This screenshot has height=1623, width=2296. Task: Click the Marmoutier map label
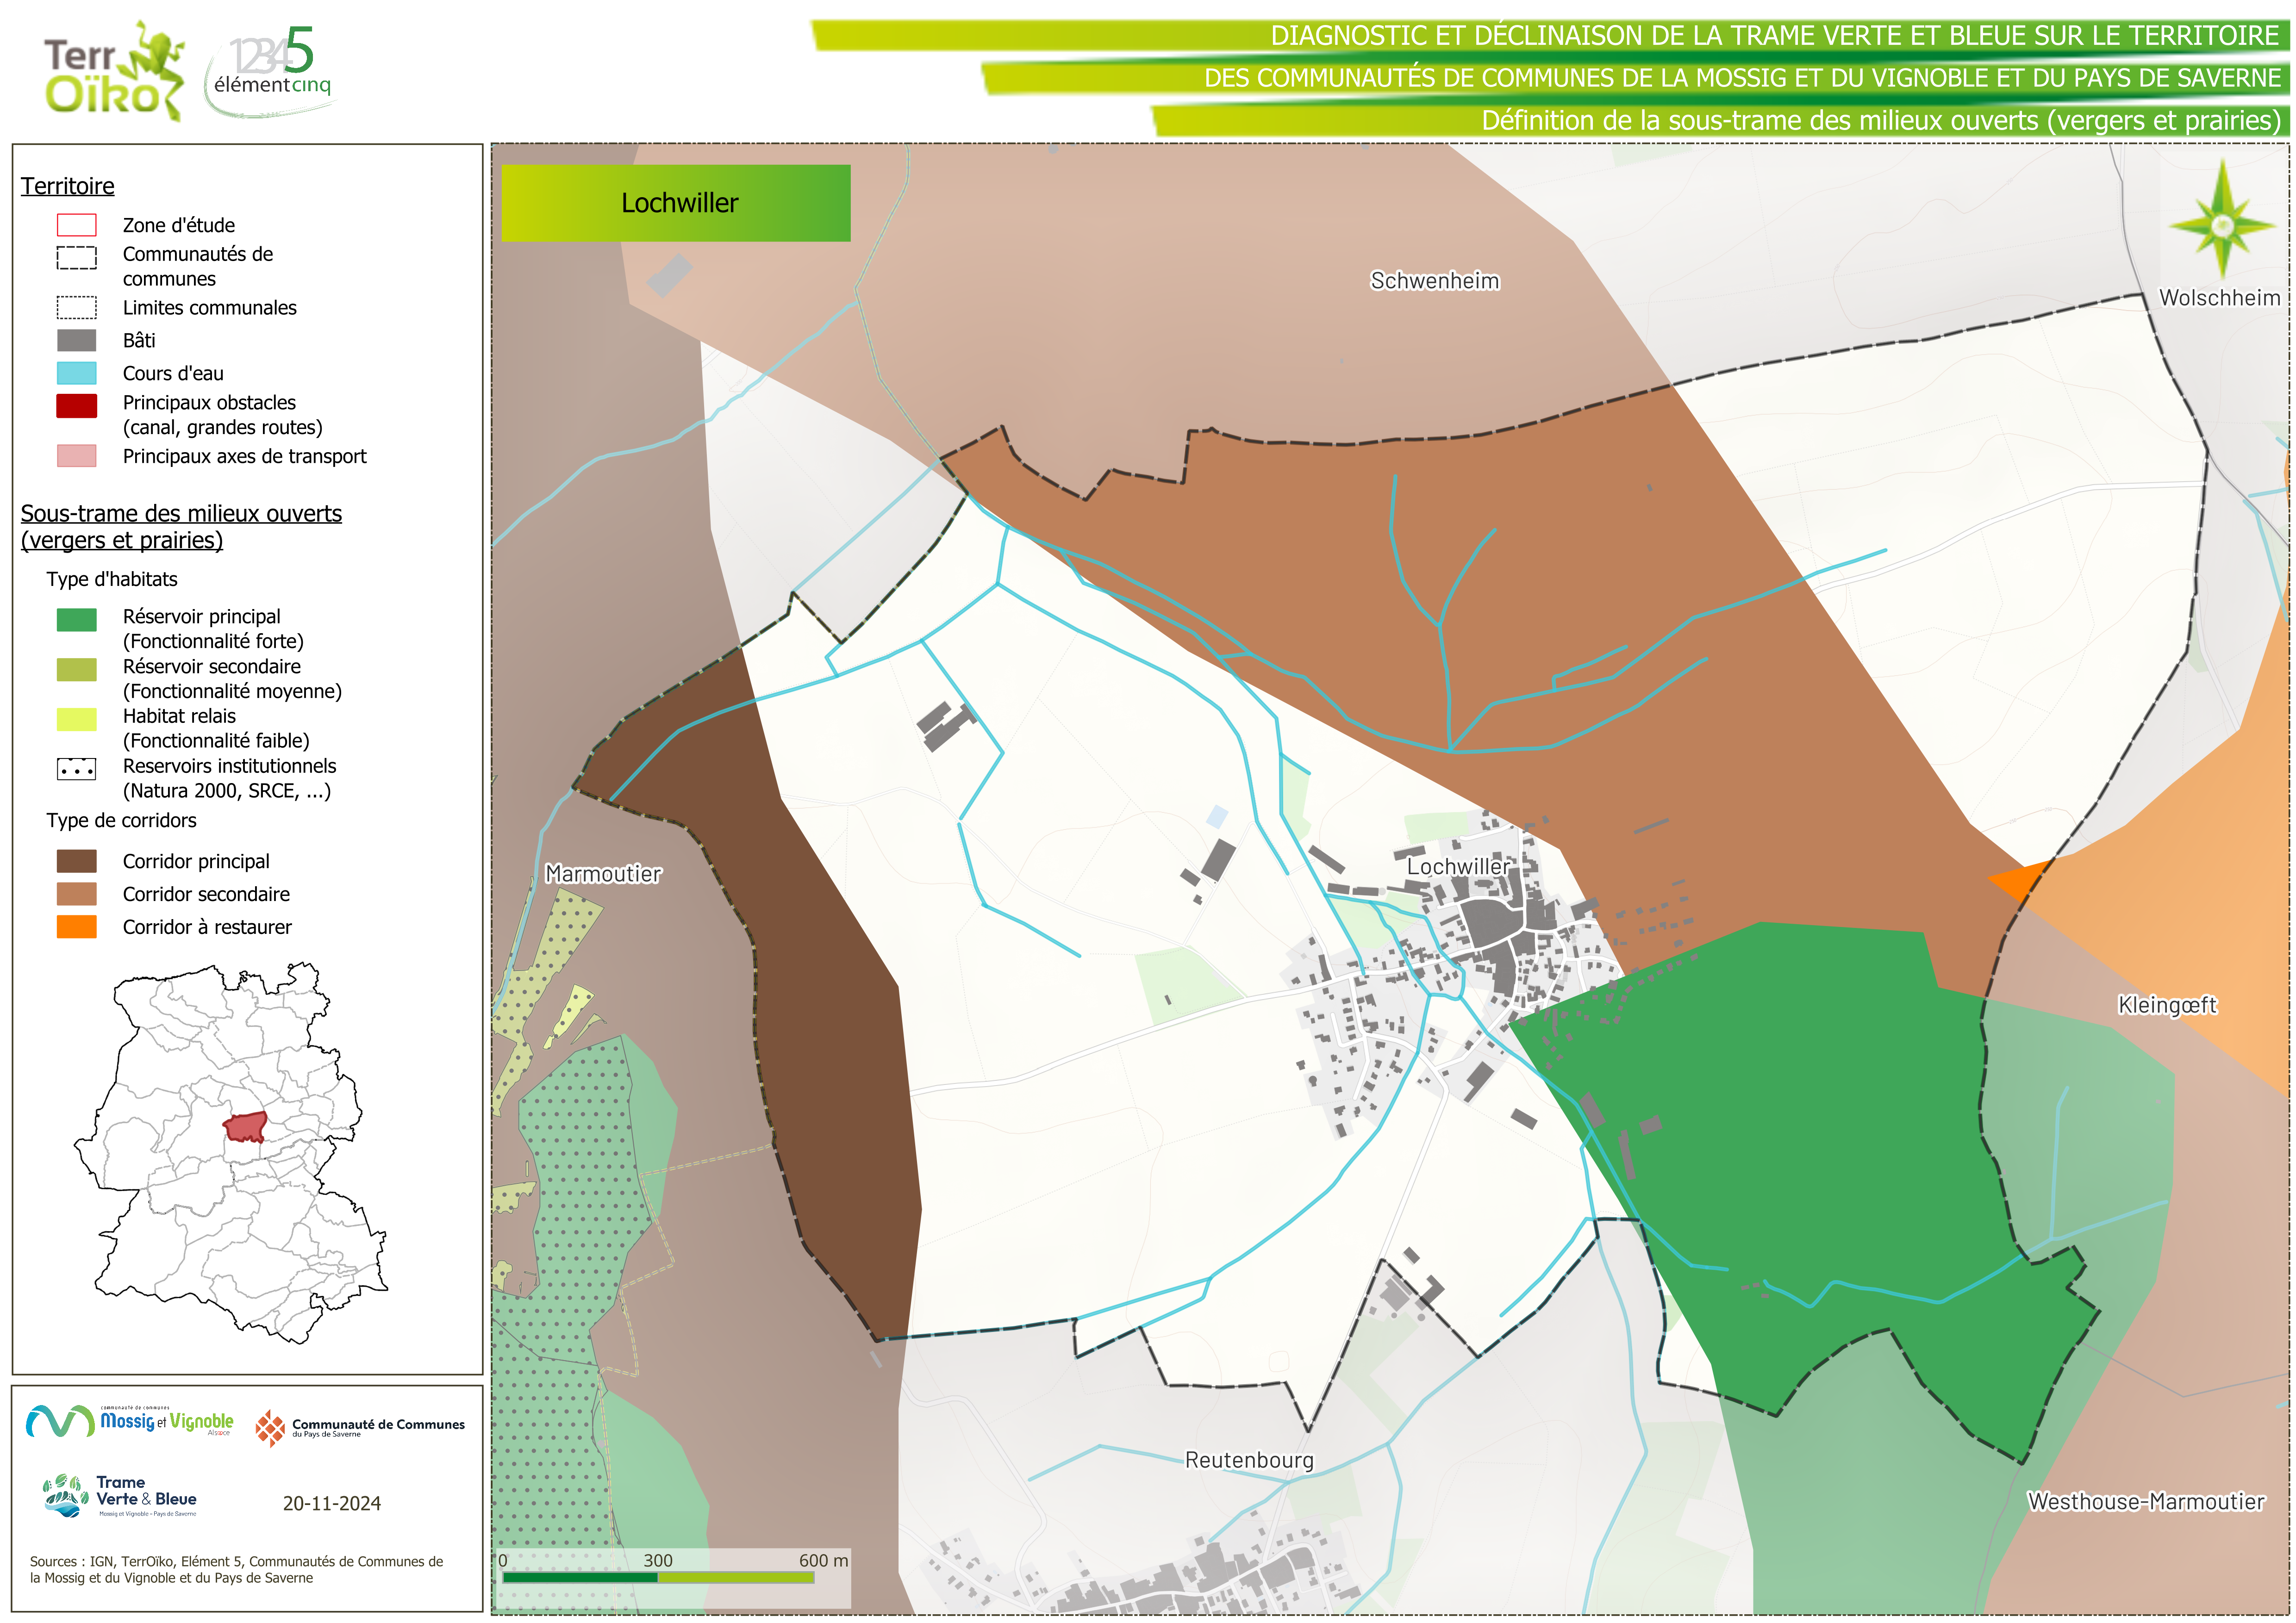pos(603,874)
